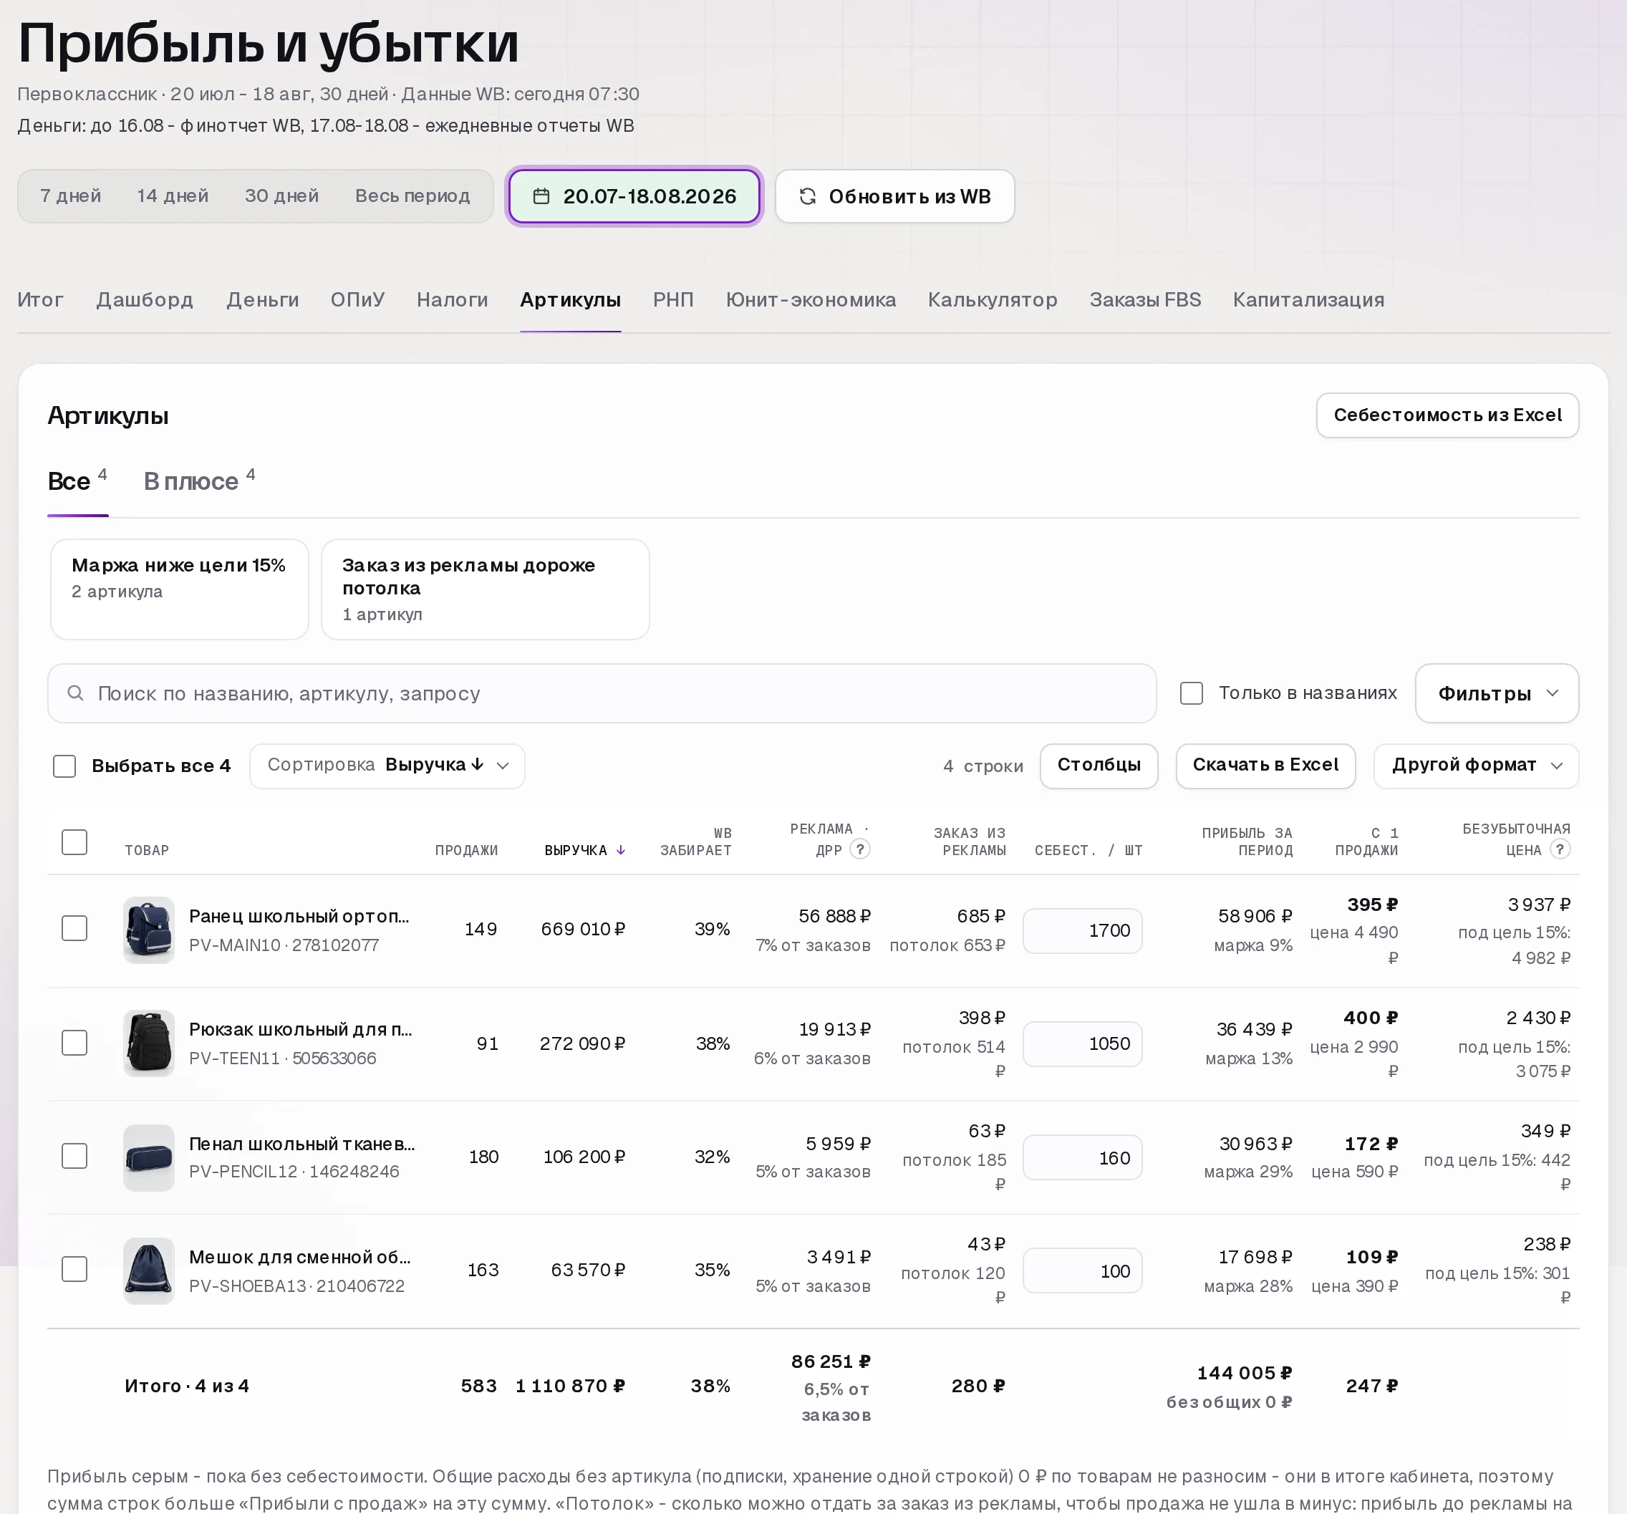Open the Капитализация tab
The width and height of the screenshot is (1627, 1514).
pyautogui.click(x=1308, y=300)
